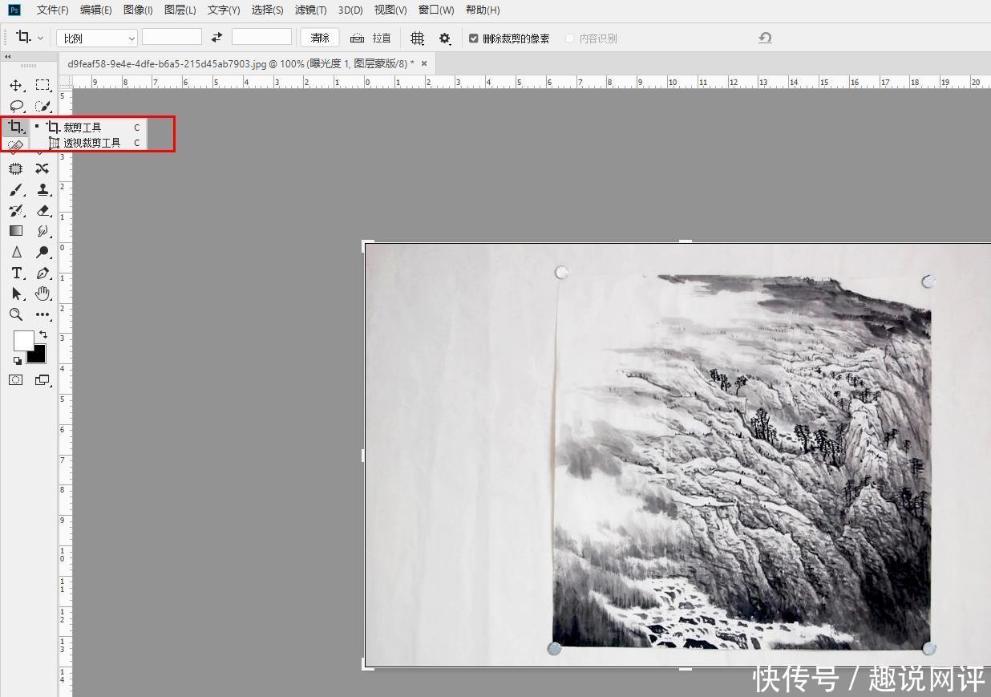The width and height of the screenshot is (991, 697).
Task: Select the History Brush tool
Action: [16, 210]
